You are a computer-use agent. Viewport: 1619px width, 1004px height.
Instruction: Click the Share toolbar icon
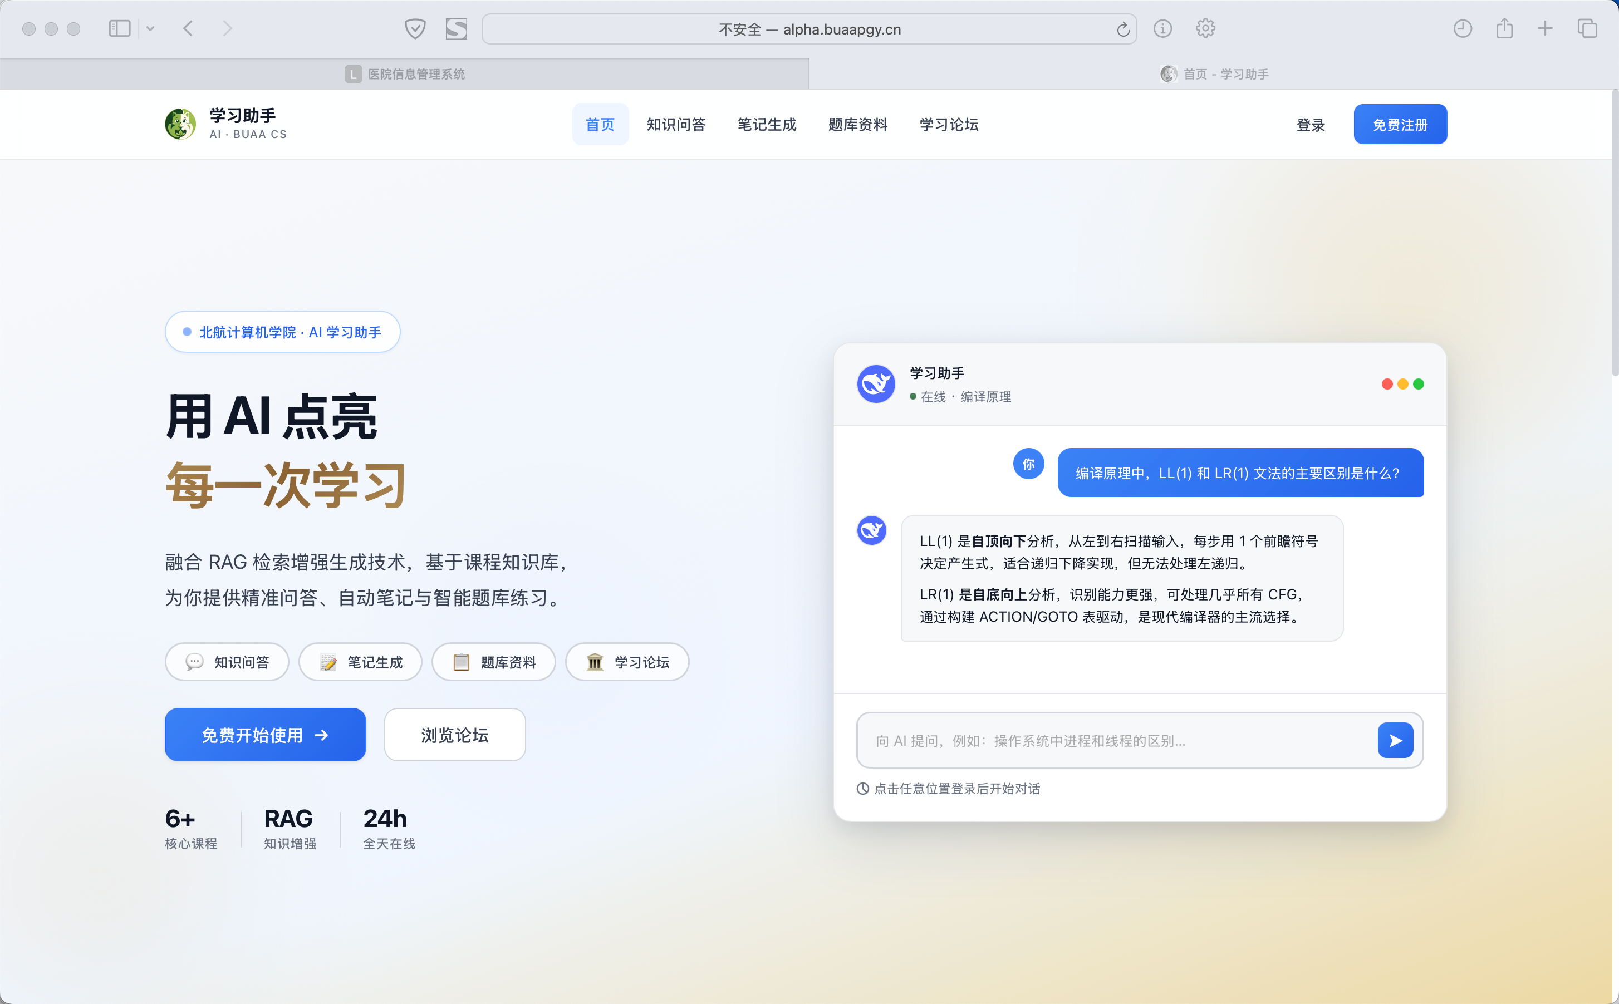(x=1505, y=28)
